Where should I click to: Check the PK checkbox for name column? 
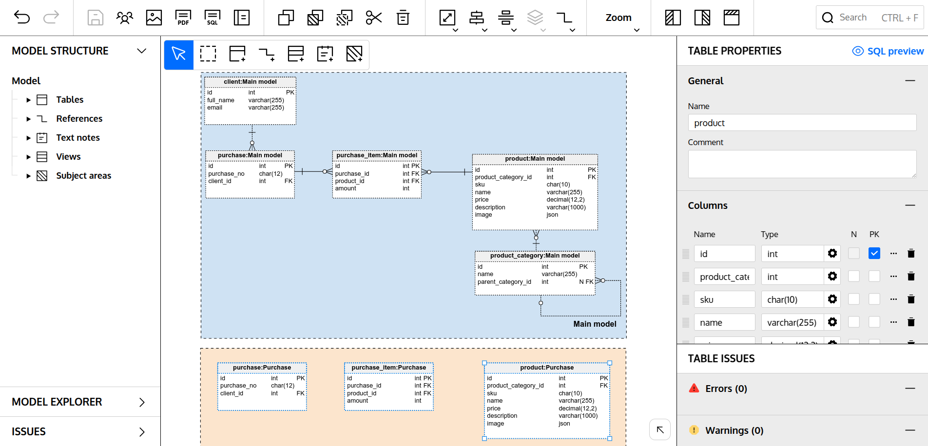874,322
